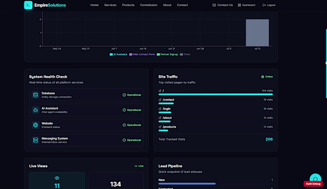Screen dimensions: 327x189
Task: Open the external link icon beside /products
Action: pos(160,127)
